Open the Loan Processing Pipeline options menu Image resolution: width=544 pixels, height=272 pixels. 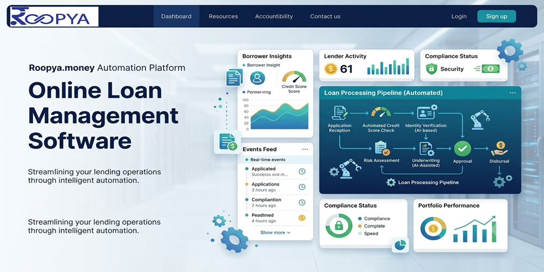(x=512, y=93)
